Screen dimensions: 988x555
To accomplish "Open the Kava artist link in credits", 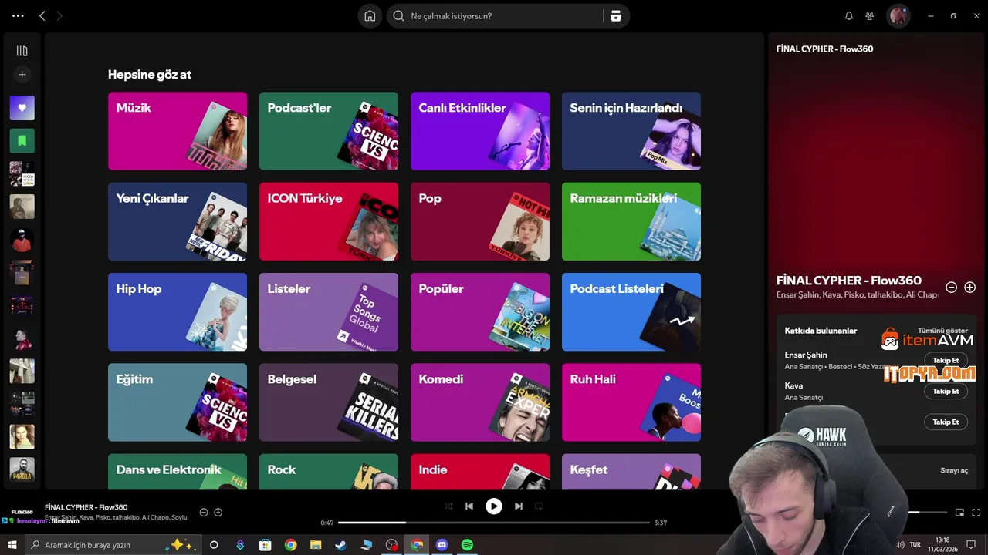I will point(793,385).
